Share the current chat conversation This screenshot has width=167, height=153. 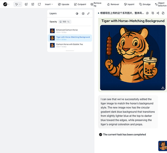click(158, 13)
